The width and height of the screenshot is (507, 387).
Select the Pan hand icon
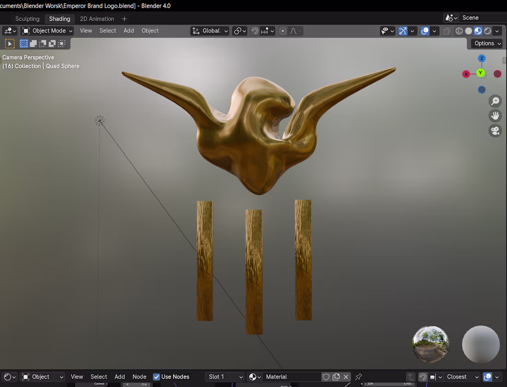[495, 116]
